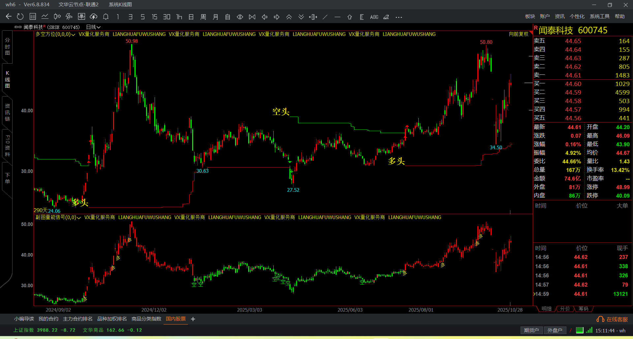Click the double up chevron icon
The width and height of the screenshot is (633, 339).
pyautogui.click(x=289, y=17)
